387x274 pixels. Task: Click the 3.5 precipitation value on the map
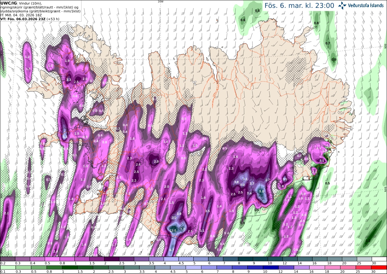[207, 211]
